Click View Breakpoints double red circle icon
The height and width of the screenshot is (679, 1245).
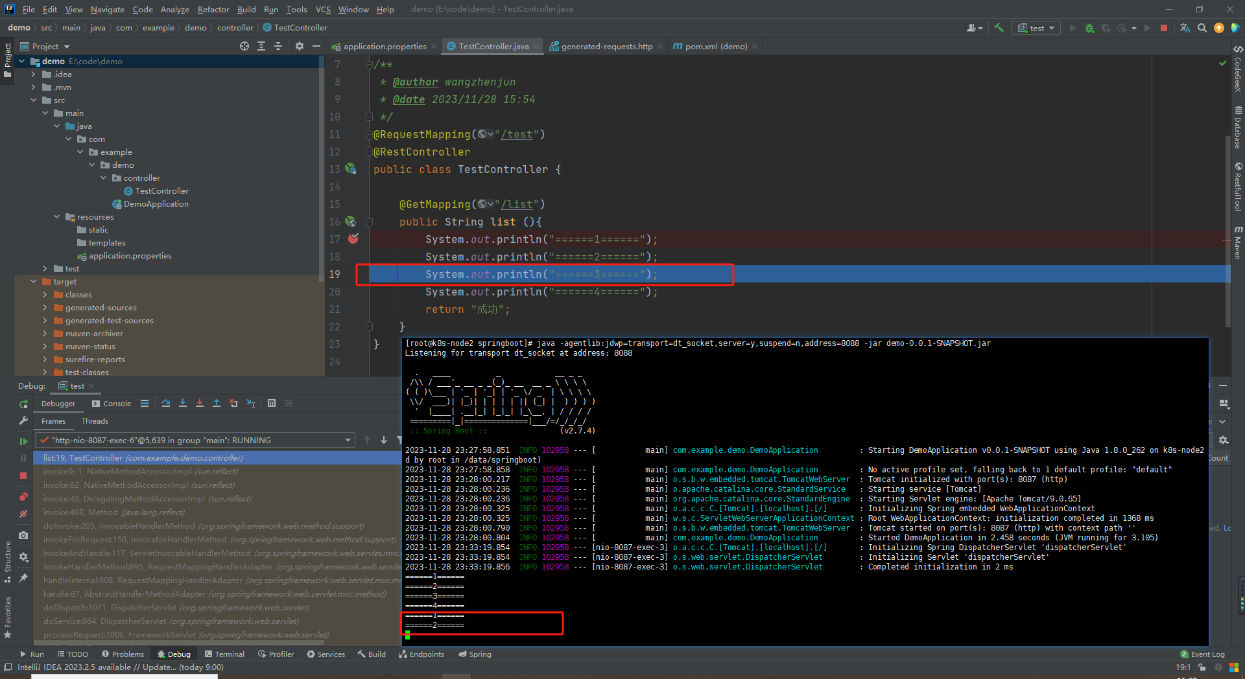click(x=23, y=497)
